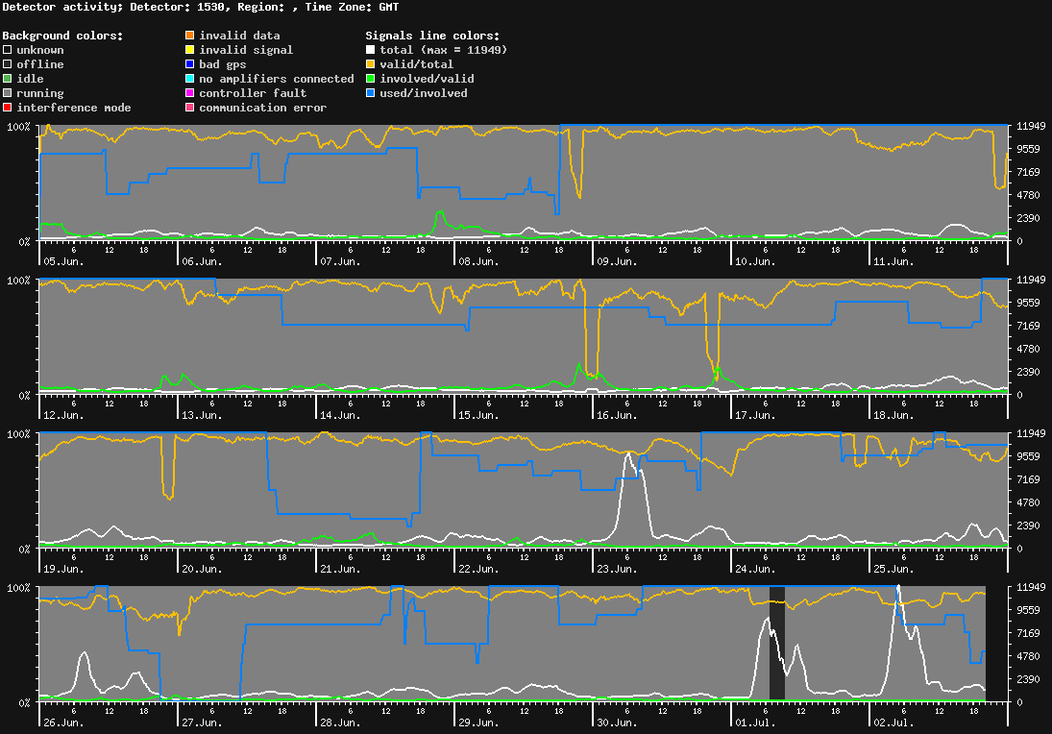Click the '11.Jun.' date label
The height and width of the screenshot is (734, 1052).
[893, 261]
